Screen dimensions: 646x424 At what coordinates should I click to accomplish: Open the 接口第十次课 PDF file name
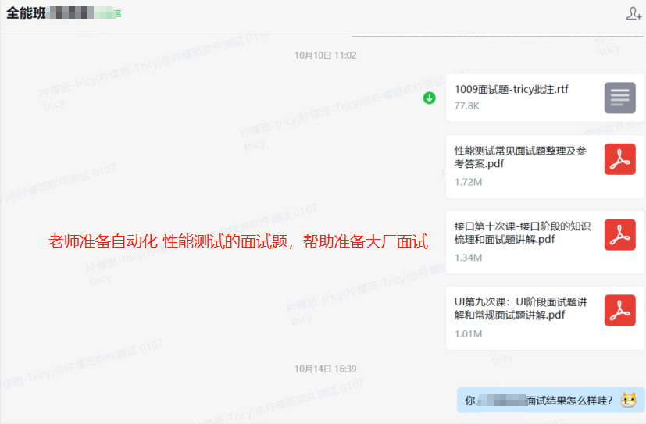(x=522, y=233)
